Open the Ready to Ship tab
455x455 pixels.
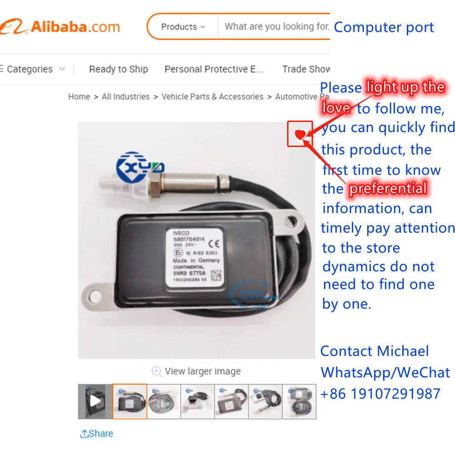point(118,69)
